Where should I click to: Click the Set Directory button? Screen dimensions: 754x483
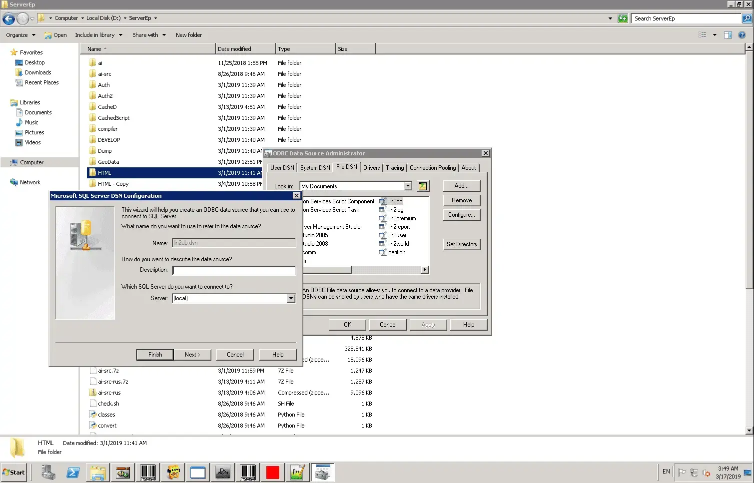coord(462,244)
